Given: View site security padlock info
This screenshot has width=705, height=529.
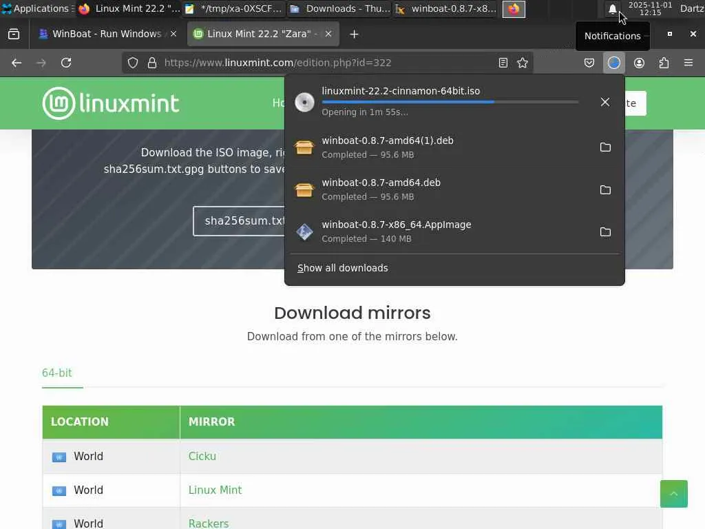Looking at the screenshot, I should click(152, 63).
